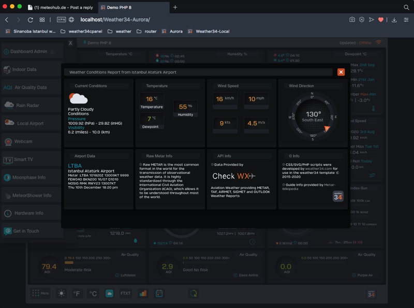Open Rain Radar in the sidebar

(x=32, y=106)
